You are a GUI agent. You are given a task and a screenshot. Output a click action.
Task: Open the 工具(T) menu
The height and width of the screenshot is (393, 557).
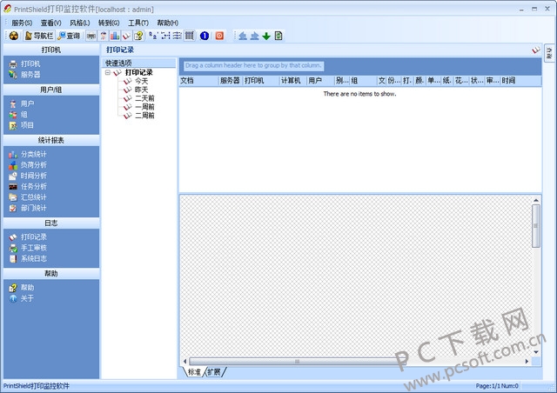(138, 23)
